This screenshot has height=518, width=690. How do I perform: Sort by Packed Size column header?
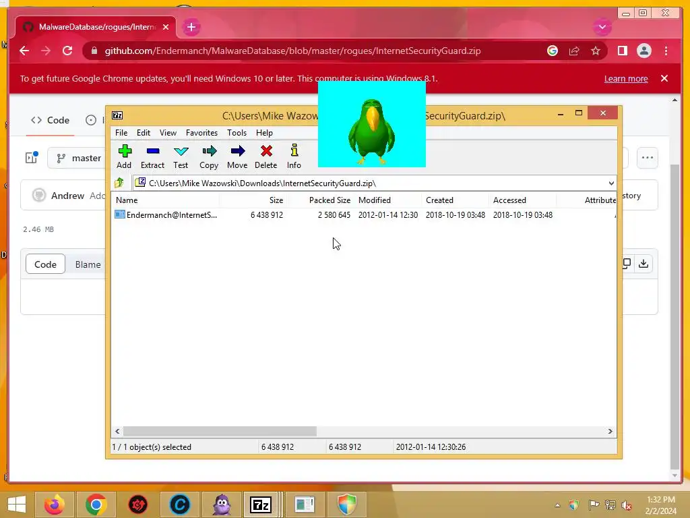320,200
